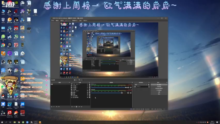Screen dimensions: 220x124
Task: Open the 编辑(E) menu in OBS
Action: point(57,20)
